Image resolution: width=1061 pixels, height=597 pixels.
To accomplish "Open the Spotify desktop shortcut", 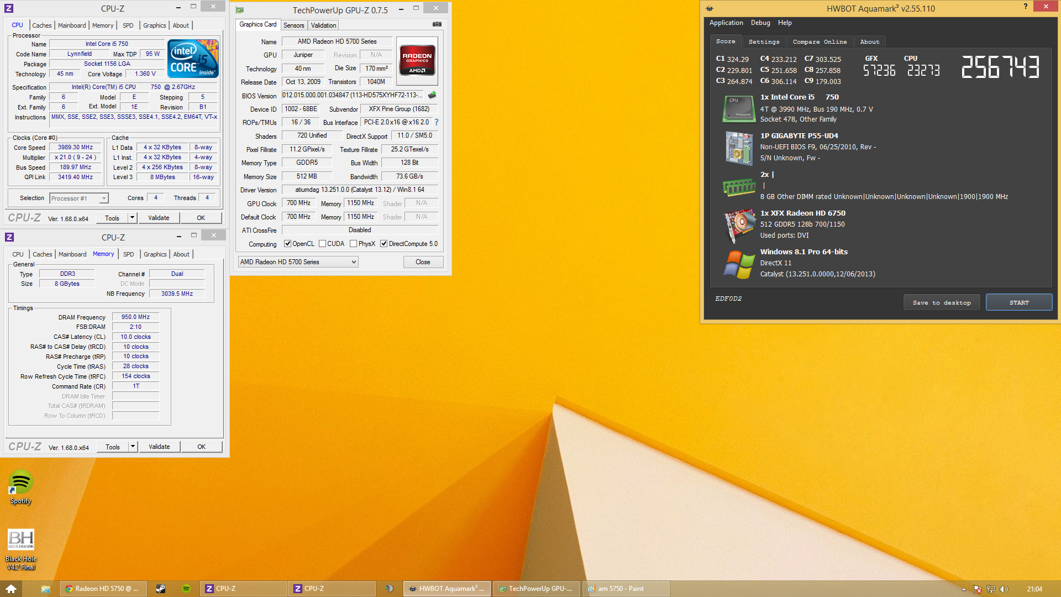I will click(x=20, y=487).
